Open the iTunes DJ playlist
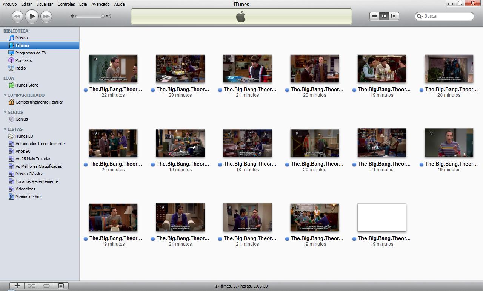The height and width of the screenshot is (291, 483). pyautogui.click(x=24, y=136)
